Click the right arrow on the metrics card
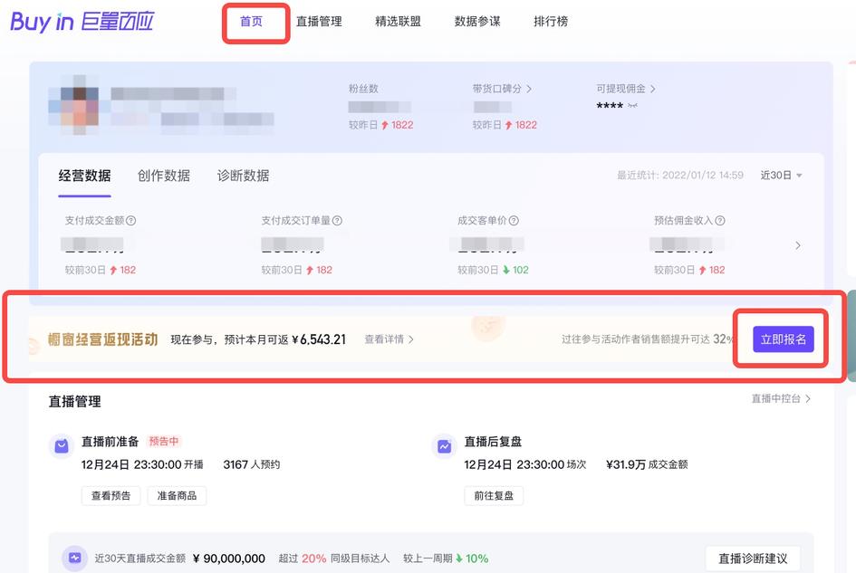This screenshot has width=856, height=573. [x=797, y=245]
